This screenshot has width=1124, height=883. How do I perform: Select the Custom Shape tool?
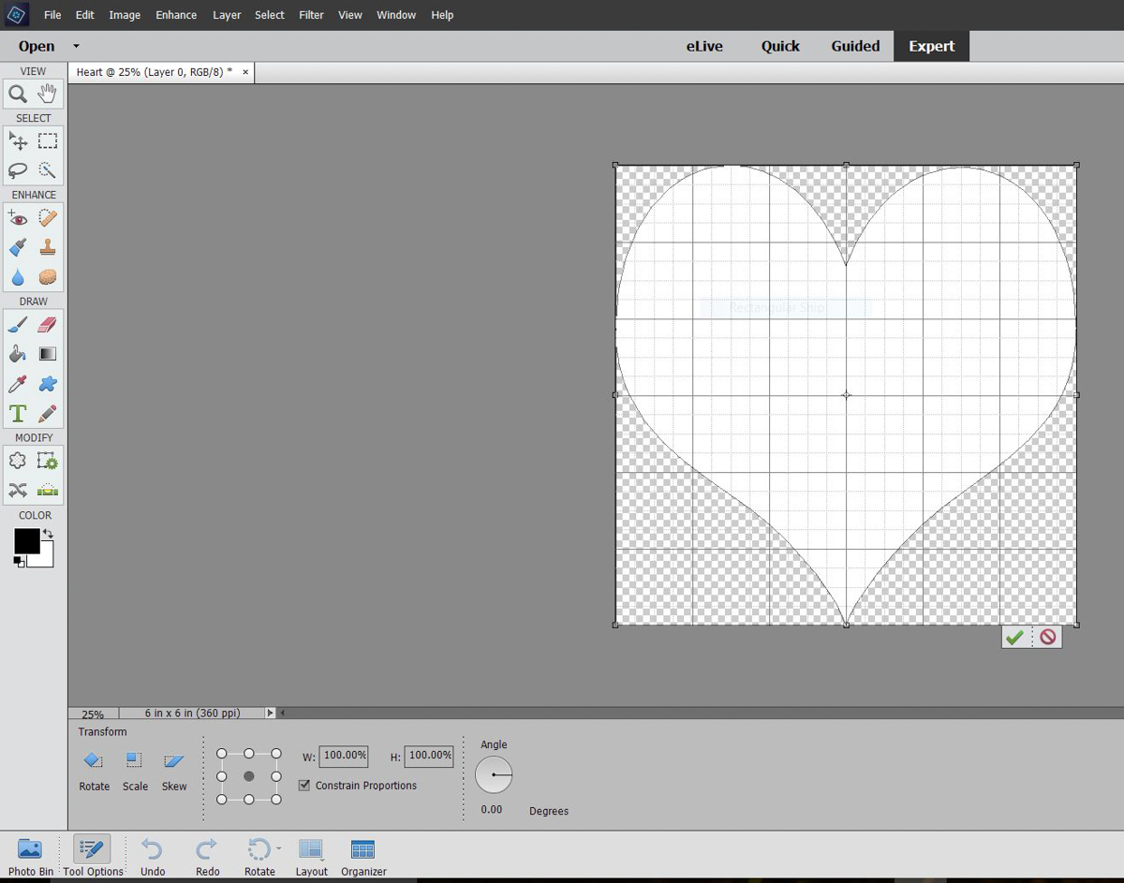tap(48, 384)
